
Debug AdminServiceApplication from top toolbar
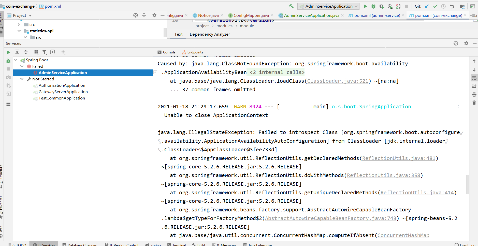click(x=373, y=6)
